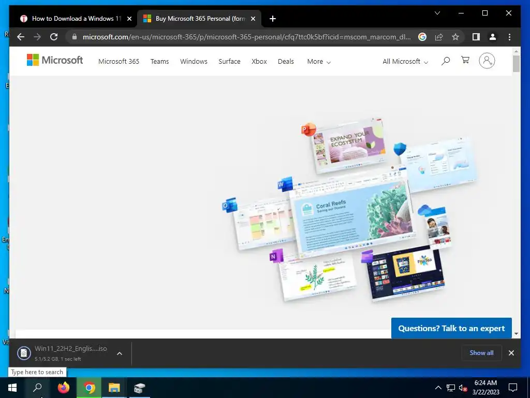Open the Windows Start menu
The width and height of the screenshot is (530, 398).
(12, 388)
